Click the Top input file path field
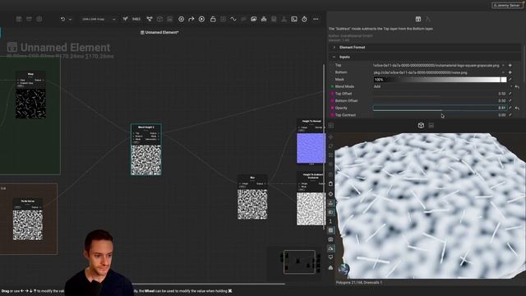 coord(436,65)
